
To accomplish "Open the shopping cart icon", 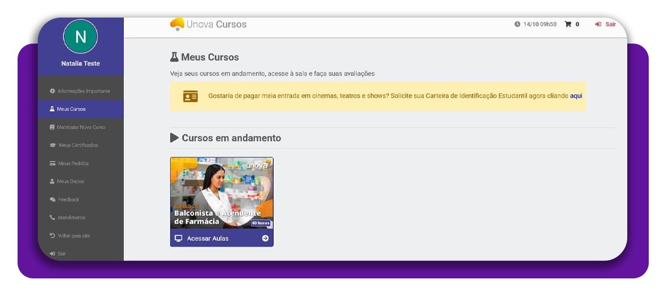I will click(x=568, y=24).
